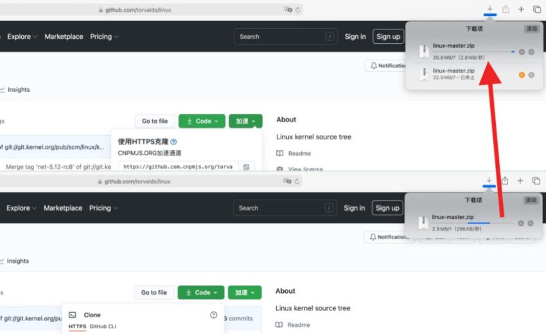The image size is (546, 334).
Task: Clear downloads with 清除 in lower popover
Action: click(x=531, y=200)
